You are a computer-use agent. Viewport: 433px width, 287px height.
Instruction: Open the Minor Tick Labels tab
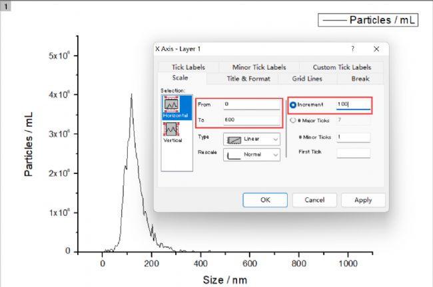click(259, 67)
